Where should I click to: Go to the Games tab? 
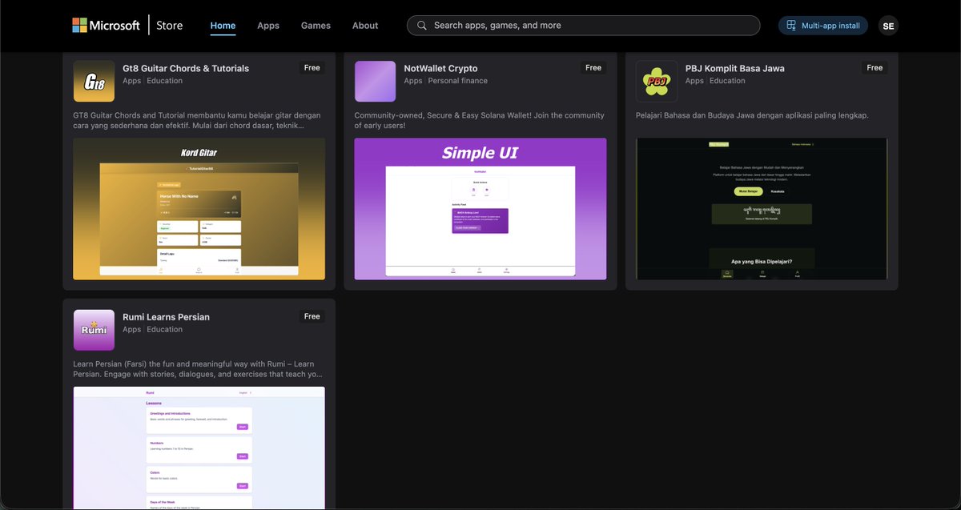coord(316,26)
